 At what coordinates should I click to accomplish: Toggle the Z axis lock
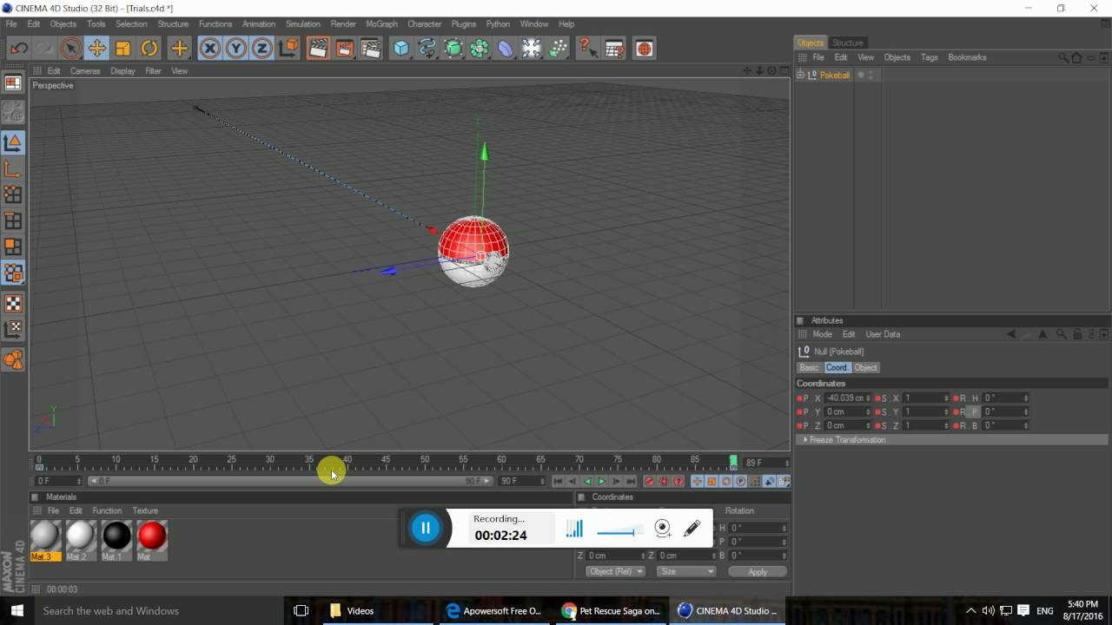261,49
